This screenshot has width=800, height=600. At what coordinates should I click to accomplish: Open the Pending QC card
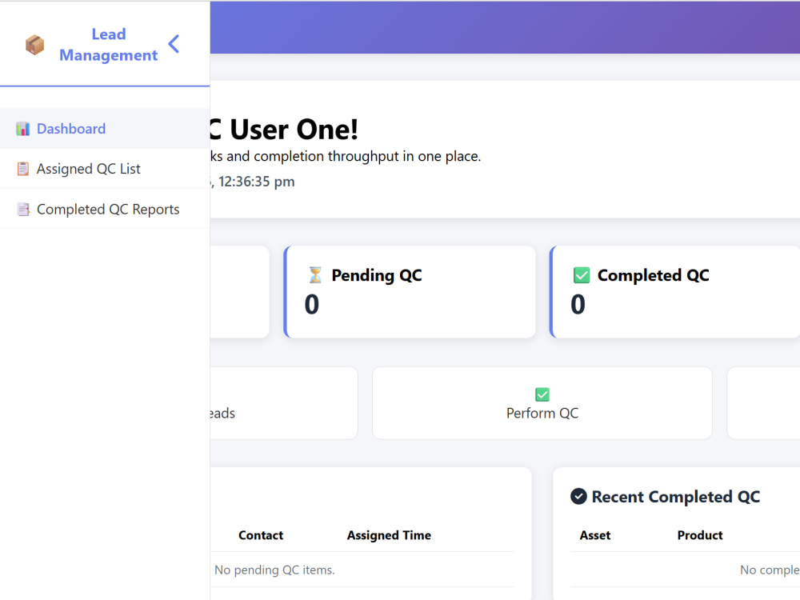[x=410, y=292]
